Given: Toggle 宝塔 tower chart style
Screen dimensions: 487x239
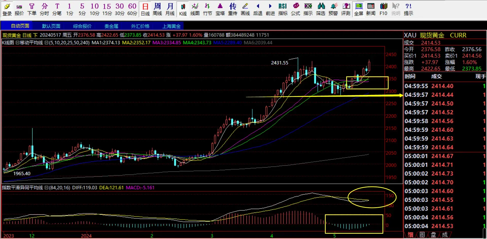Looking at the screenshot, I should [x=220, y=9].
